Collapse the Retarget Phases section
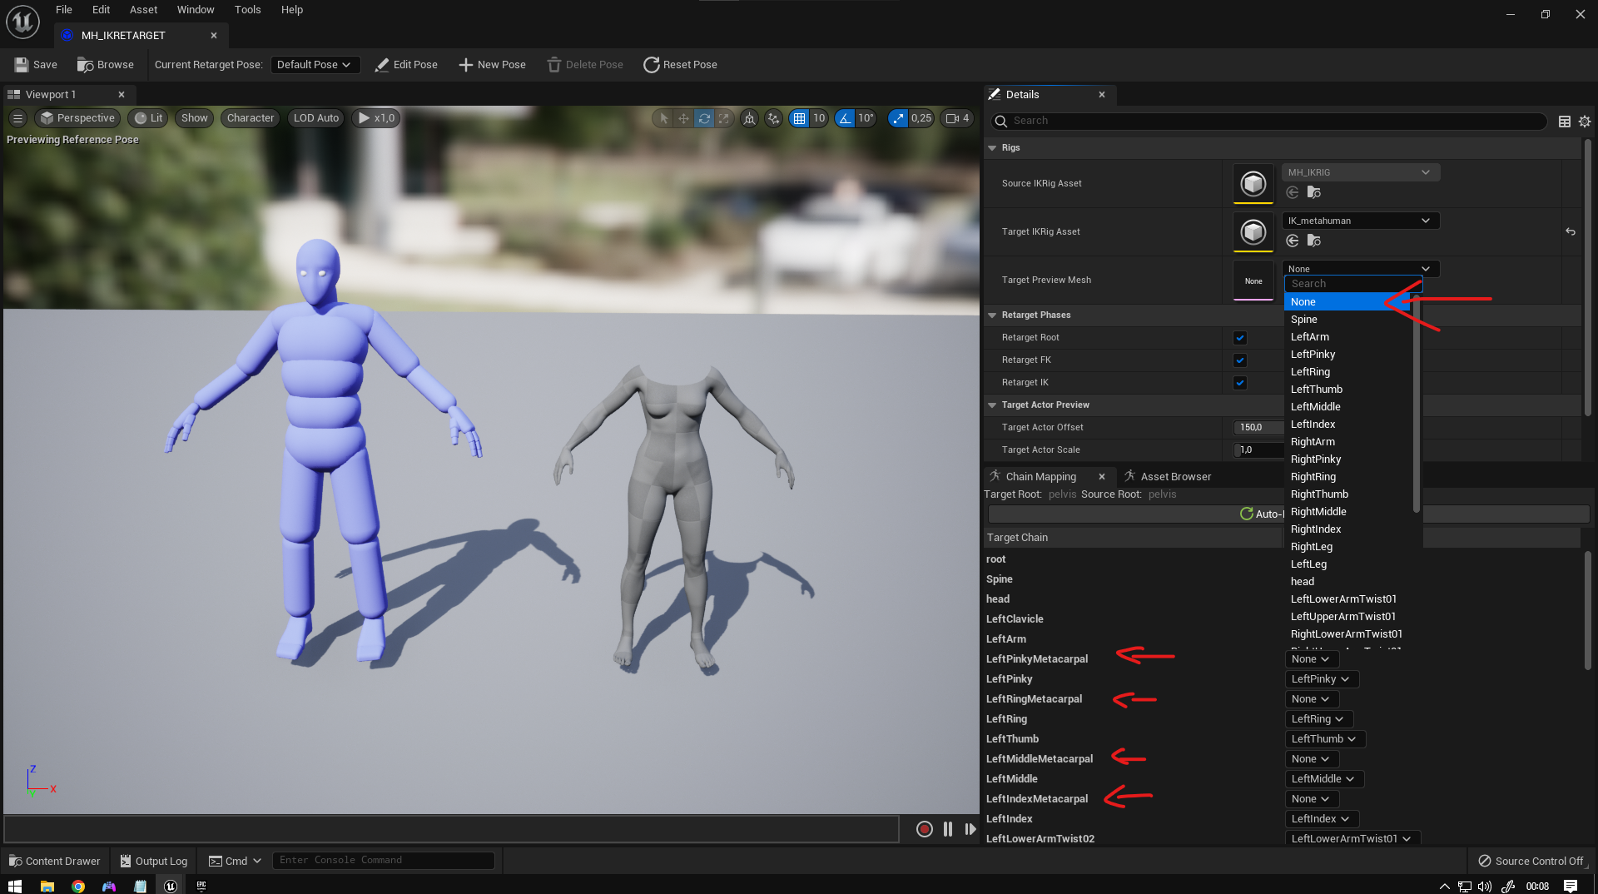This screenshot has height=894, width=1598. coord(992,315)
